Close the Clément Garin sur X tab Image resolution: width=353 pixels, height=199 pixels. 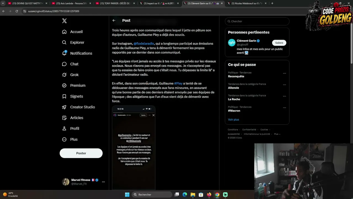point(222,3)
